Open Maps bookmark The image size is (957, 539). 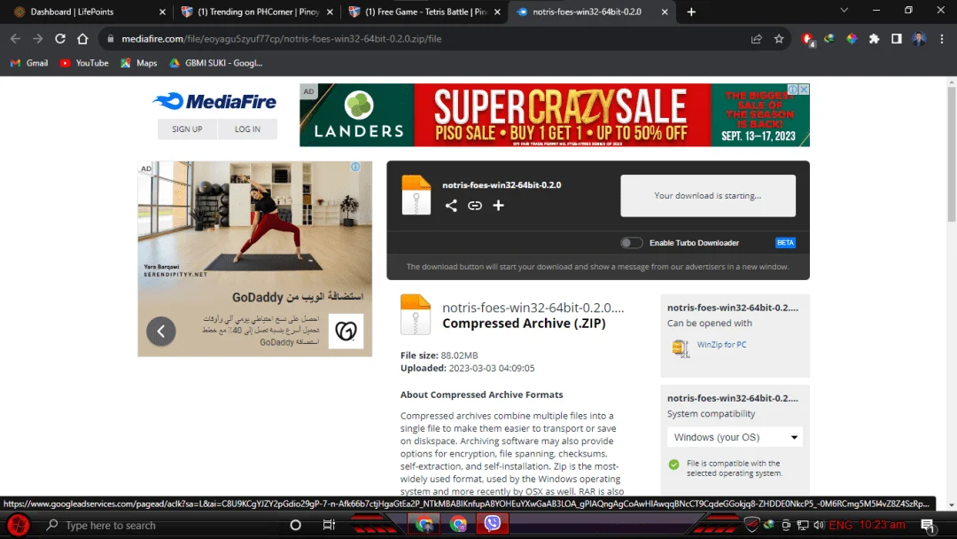pyautogui.click(x=139, y=63)
